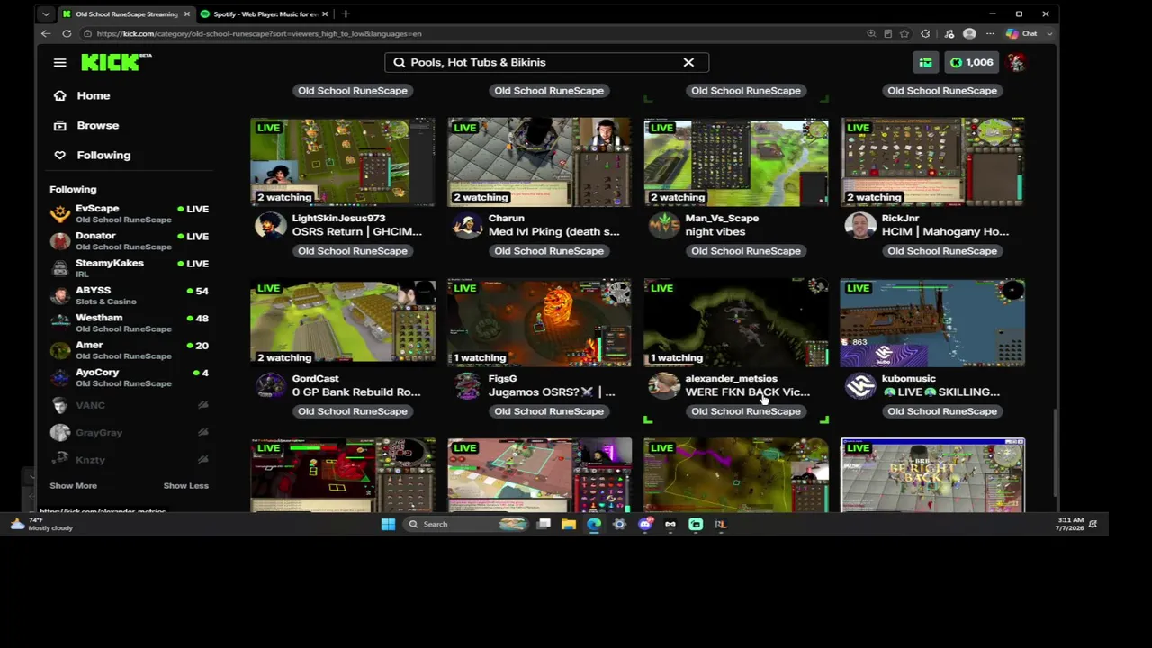Close the Old School RuneScape browser tab
This screenshot has width=1152, height=648.
pos(186,13)
